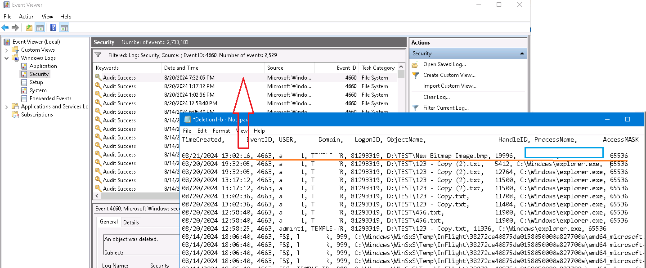This screenshot has width=646, height=268.
Task: Click the Forwarded Events log icon
Action: pos(24,98)
